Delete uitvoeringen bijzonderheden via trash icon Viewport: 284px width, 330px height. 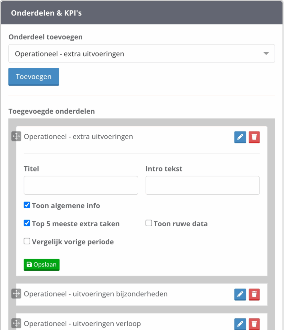[254, 294]
